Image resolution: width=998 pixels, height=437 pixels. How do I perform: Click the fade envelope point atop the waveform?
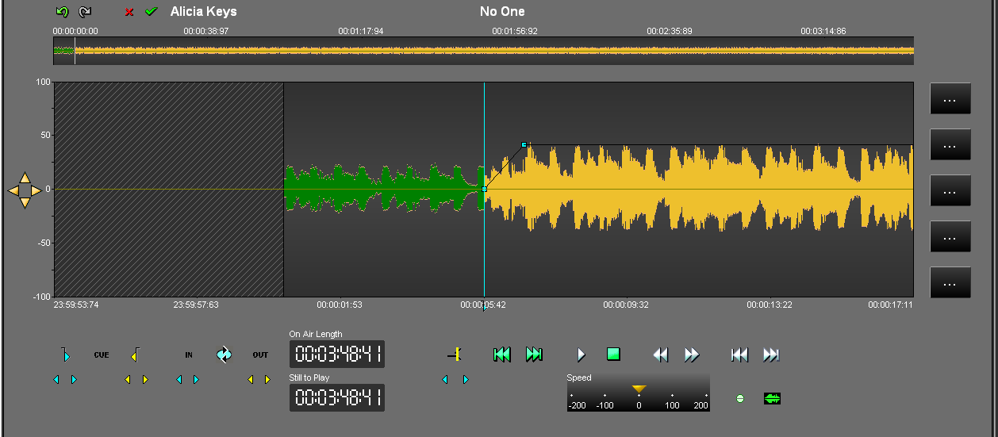tap(524, 145)
